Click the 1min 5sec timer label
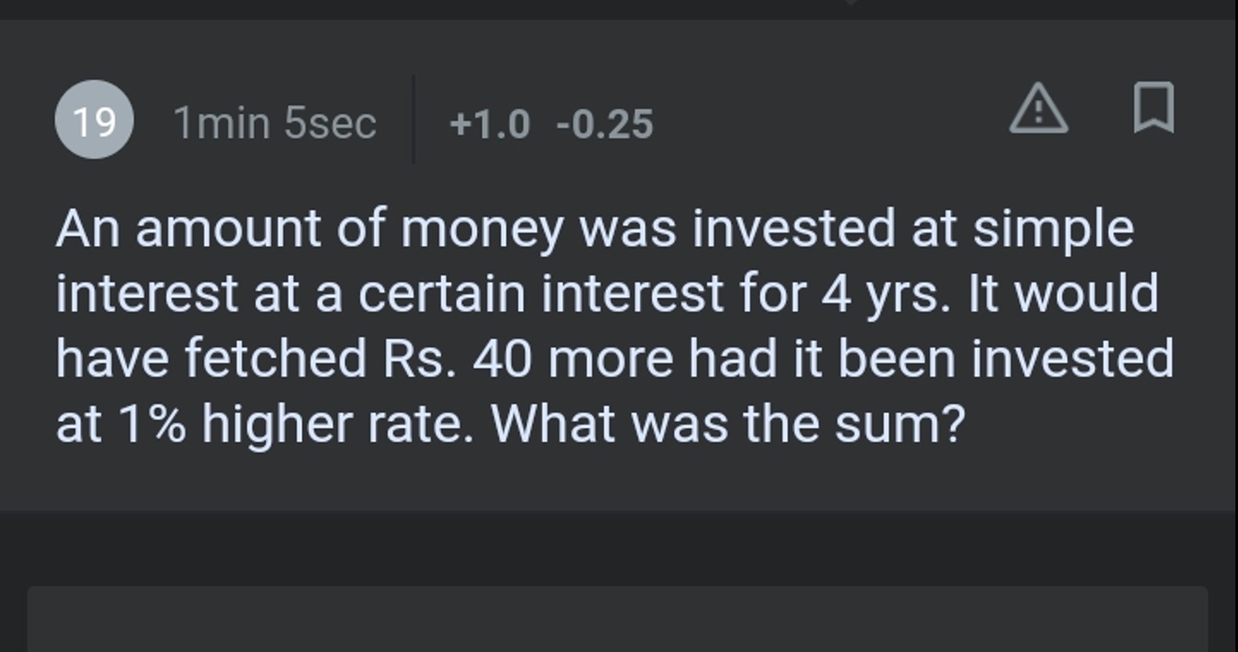Image resolution: width=1238 pixels, height=652 pixels. (x=275, y=123)
